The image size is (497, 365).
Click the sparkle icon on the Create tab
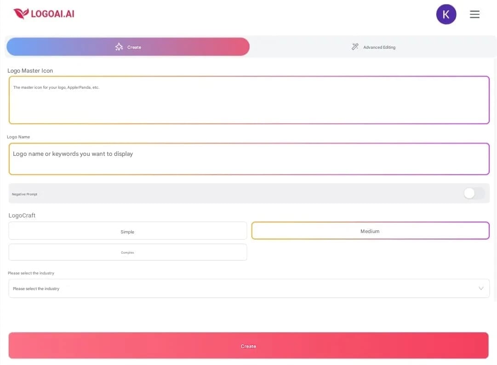click(x=119, y=46)
